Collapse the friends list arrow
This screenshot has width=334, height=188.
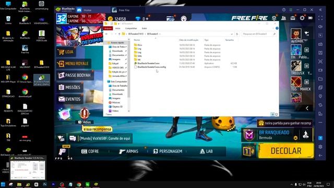[307, 108]
